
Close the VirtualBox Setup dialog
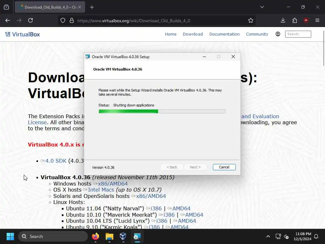pyautogui.click(x=233, y=57)
